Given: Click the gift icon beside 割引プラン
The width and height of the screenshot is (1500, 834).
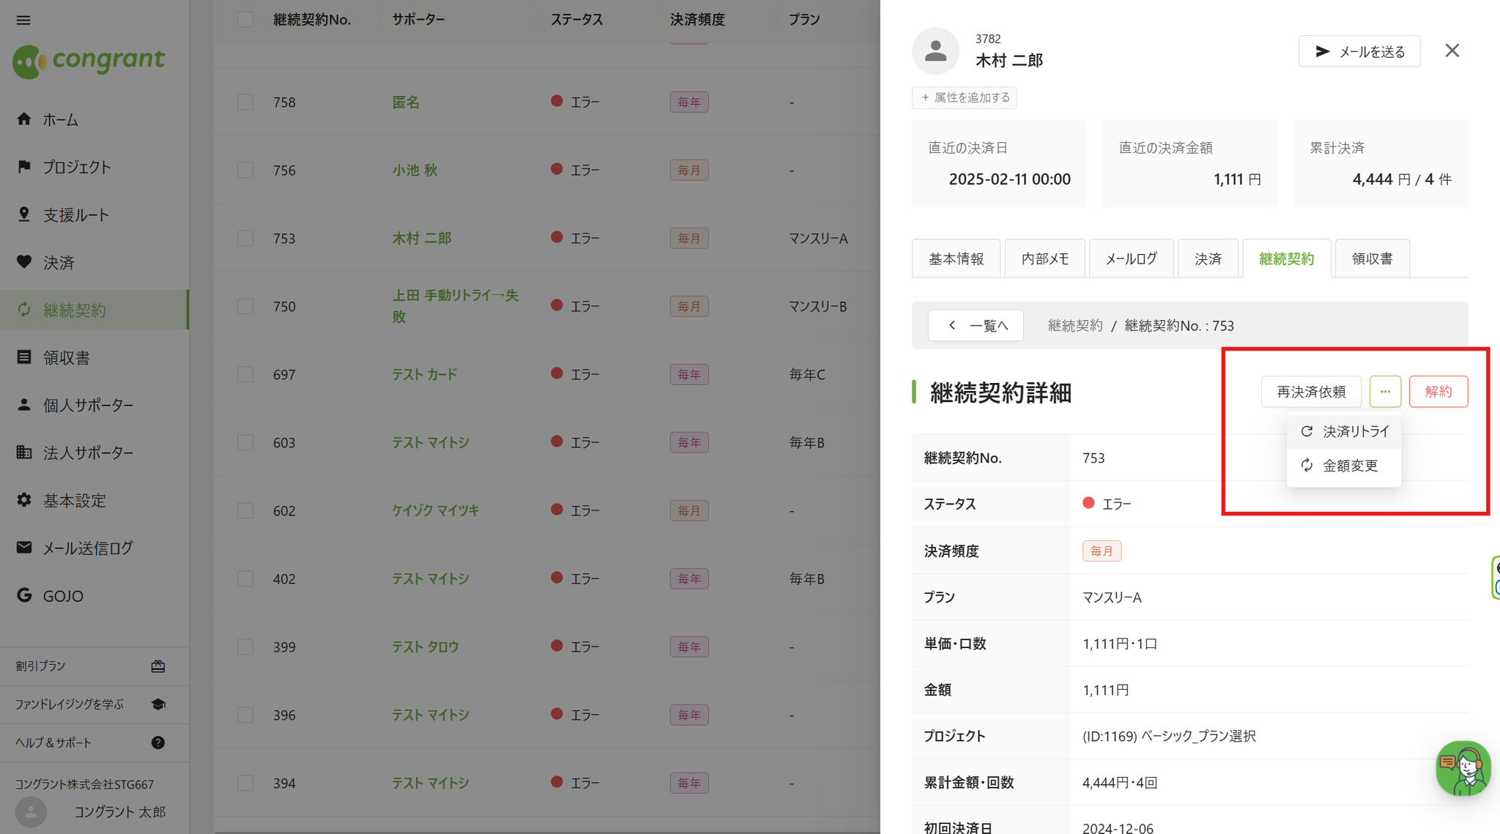Looking at the screenshot, I should click(x=158, y=666).
